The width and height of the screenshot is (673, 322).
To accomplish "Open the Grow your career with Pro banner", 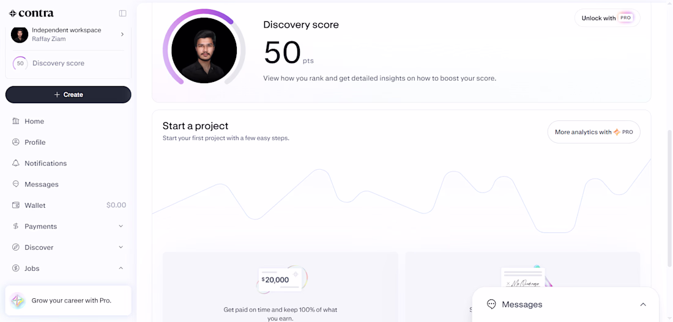I will (69, 301).
